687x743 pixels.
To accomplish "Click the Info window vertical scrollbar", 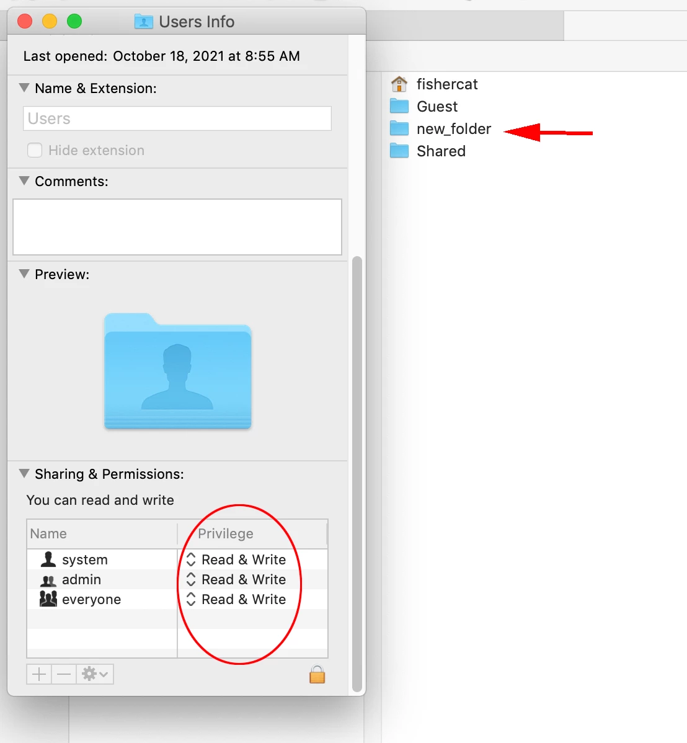I will pos(357,474).
